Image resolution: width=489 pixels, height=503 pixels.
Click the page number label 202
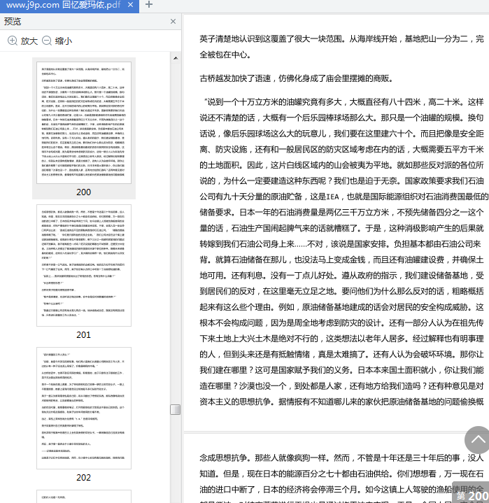[84, 478]
